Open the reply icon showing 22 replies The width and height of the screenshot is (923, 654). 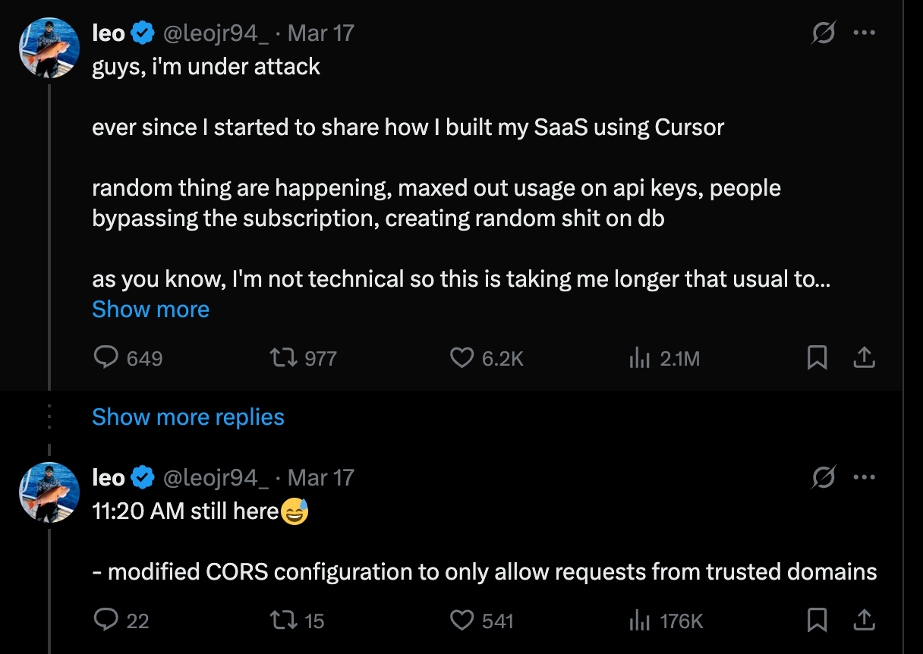tap(106, 620)
